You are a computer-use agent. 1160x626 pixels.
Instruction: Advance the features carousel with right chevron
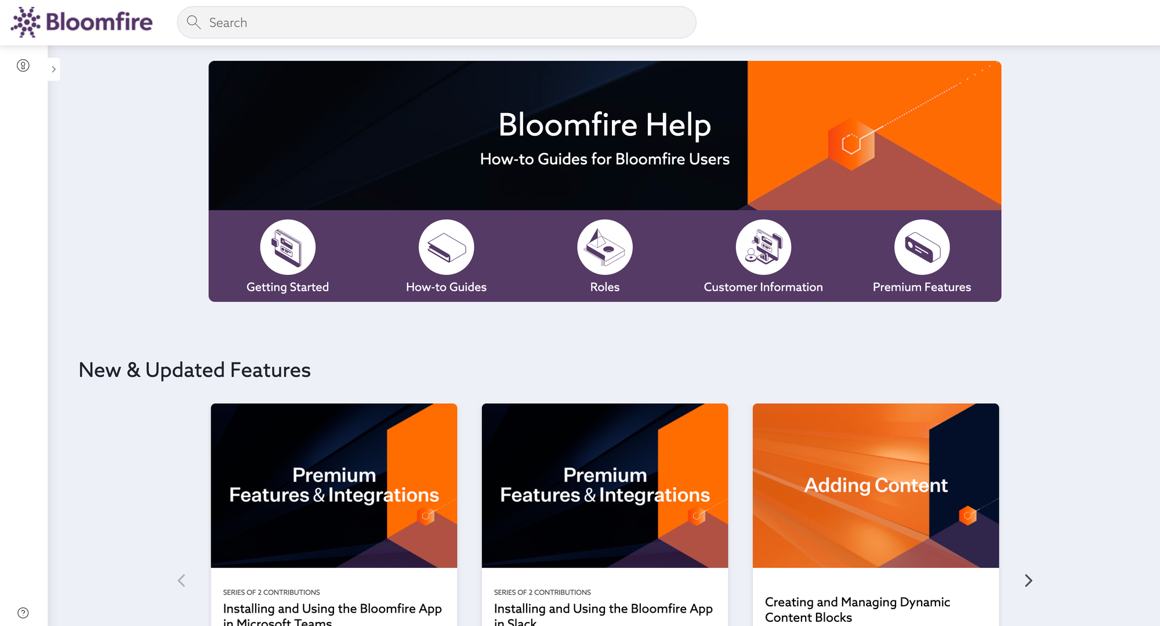point(1028,580)
